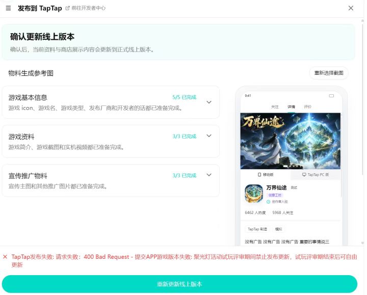Click the 万界仙途 game icon
The height and width of the screenshot is (295, 367).
coord(254,194)
